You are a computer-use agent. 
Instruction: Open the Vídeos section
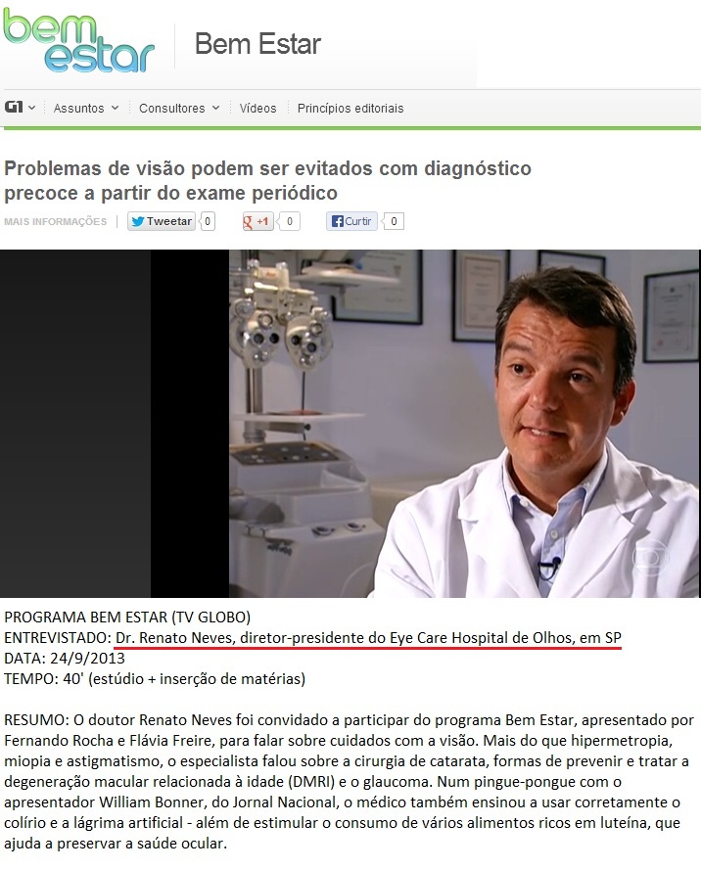click(257, 108)
